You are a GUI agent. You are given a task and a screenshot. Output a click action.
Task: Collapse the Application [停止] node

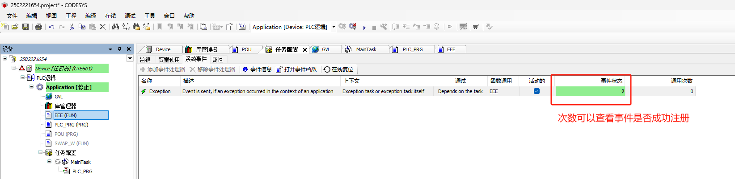[x=32, y=86]
